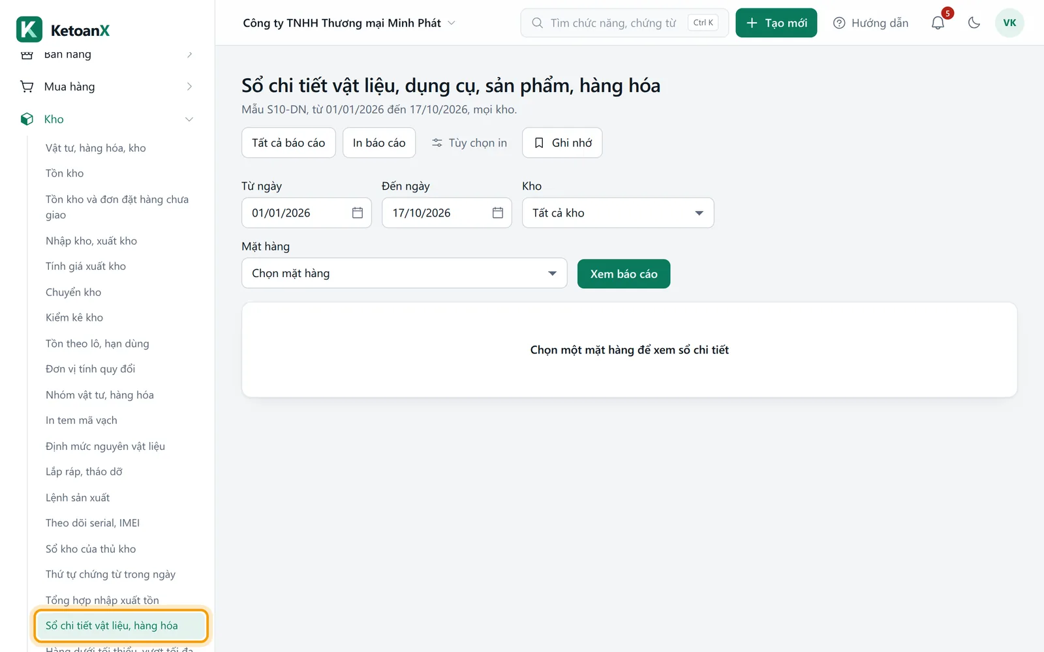Open Tính giá xuất kho
Viewport: 1044px width, 652px height.
tap(85, 266)
